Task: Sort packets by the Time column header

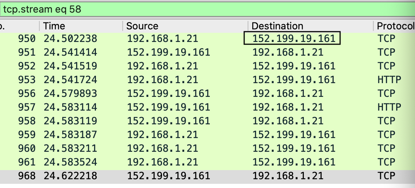Action: (81, 26)
